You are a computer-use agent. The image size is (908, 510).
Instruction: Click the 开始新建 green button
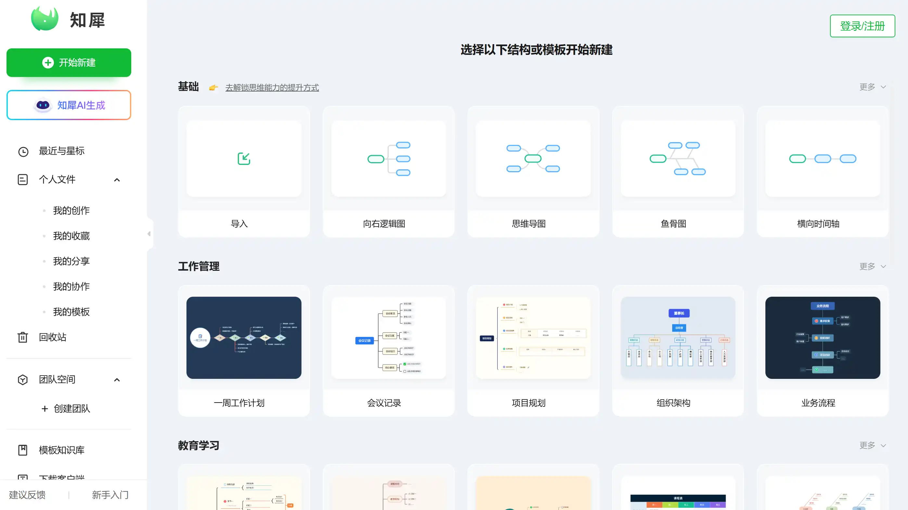69,63
